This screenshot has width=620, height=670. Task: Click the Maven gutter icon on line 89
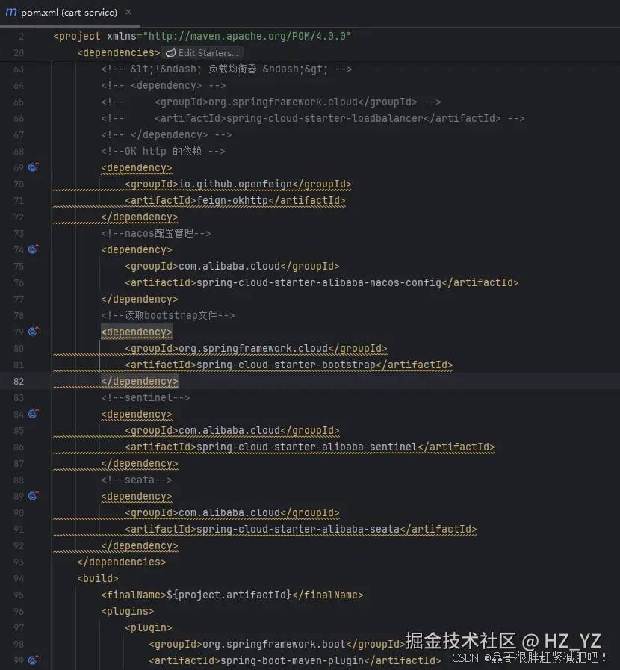click(34, 496)
